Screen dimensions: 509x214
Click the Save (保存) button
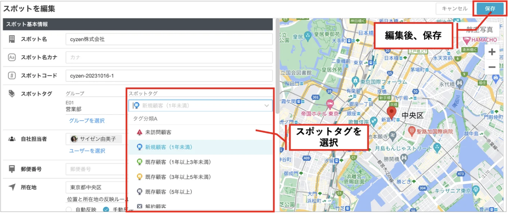(490, 9)
